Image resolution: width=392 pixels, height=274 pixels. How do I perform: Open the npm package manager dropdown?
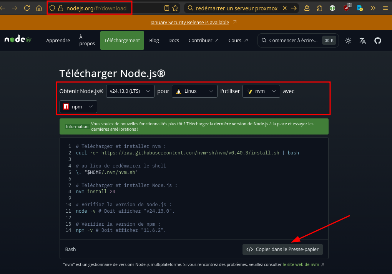(x=78, y=107)
